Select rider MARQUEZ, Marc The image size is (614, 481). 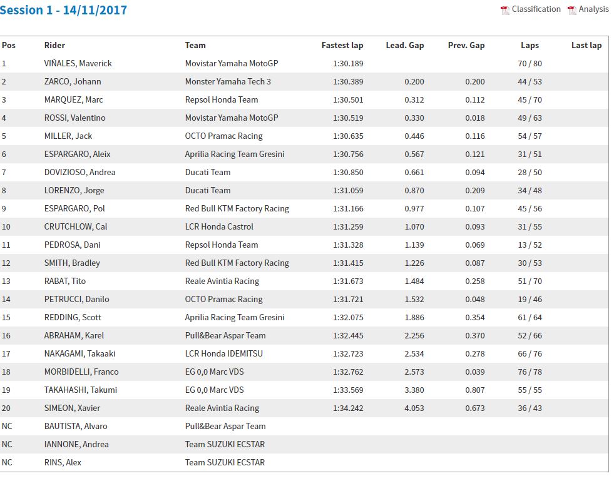click(x=74, y=100)
